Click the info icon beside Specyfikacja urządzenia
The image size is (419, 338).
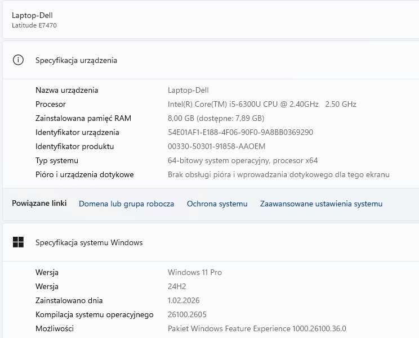click(18, 60)
